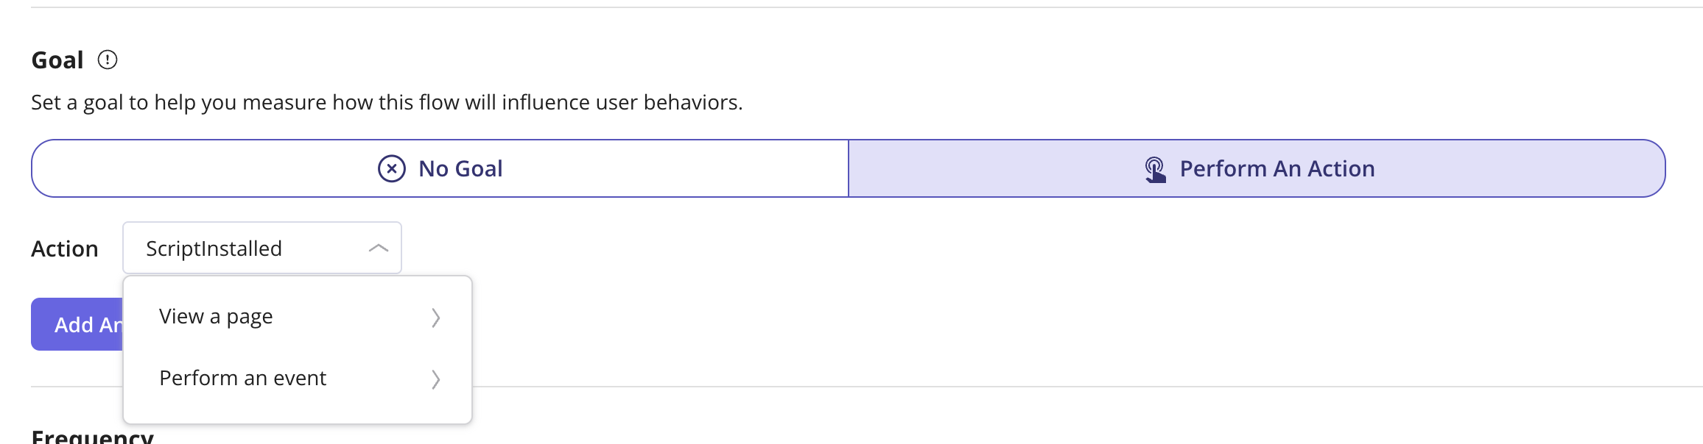Click the Perform An Action label text
1703x444 pixels.
point(1277,169)
